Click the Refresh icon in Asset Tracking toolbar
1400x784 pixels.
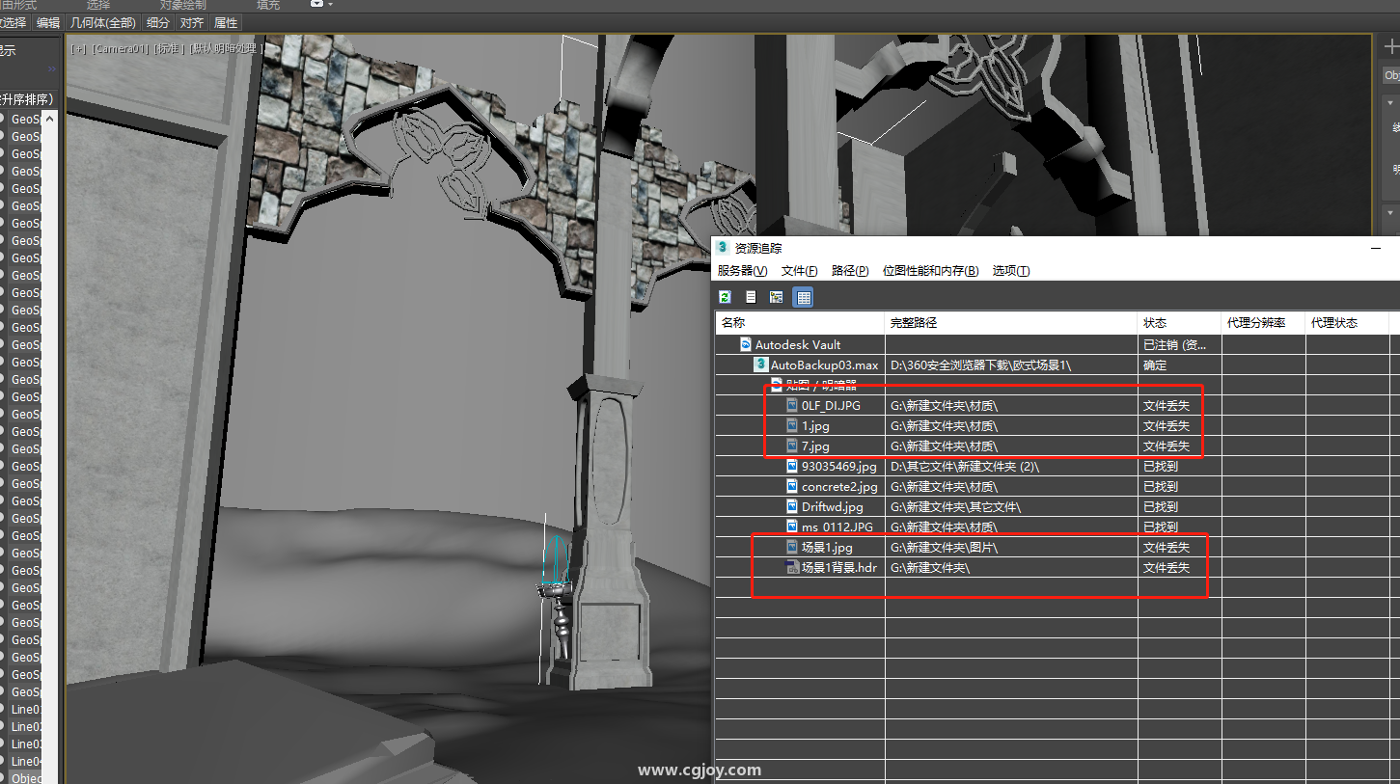(x=725, y=297)
